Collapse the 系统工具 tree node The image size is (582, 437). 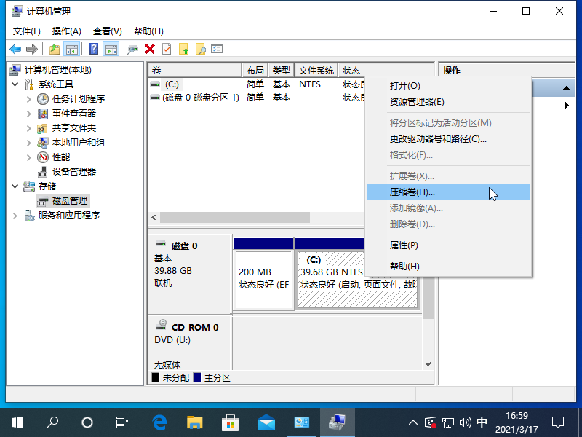coord(16,84)
